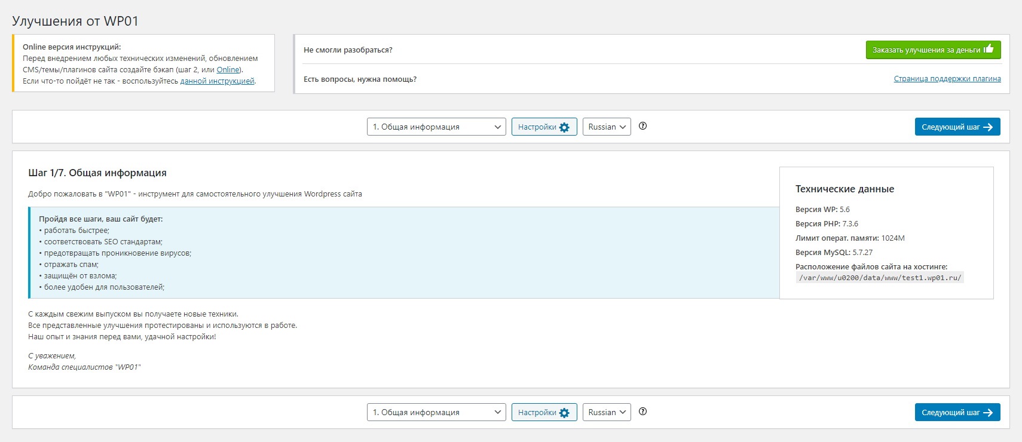Click the 'Настройки' settings button in the bottom bar
This screenshot has width=1022, height=442.
coord(544,412)
